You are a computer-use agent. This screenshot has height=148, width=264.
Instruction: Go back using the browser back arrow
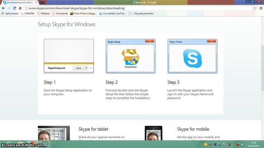(x=3, y=8)
